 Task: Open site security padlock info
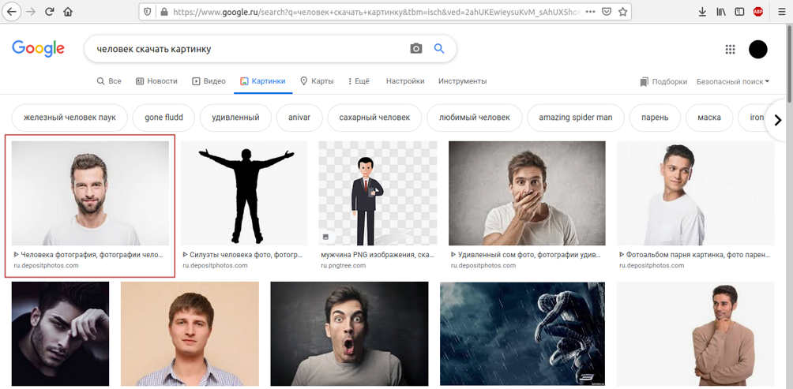tap(163, 12)
